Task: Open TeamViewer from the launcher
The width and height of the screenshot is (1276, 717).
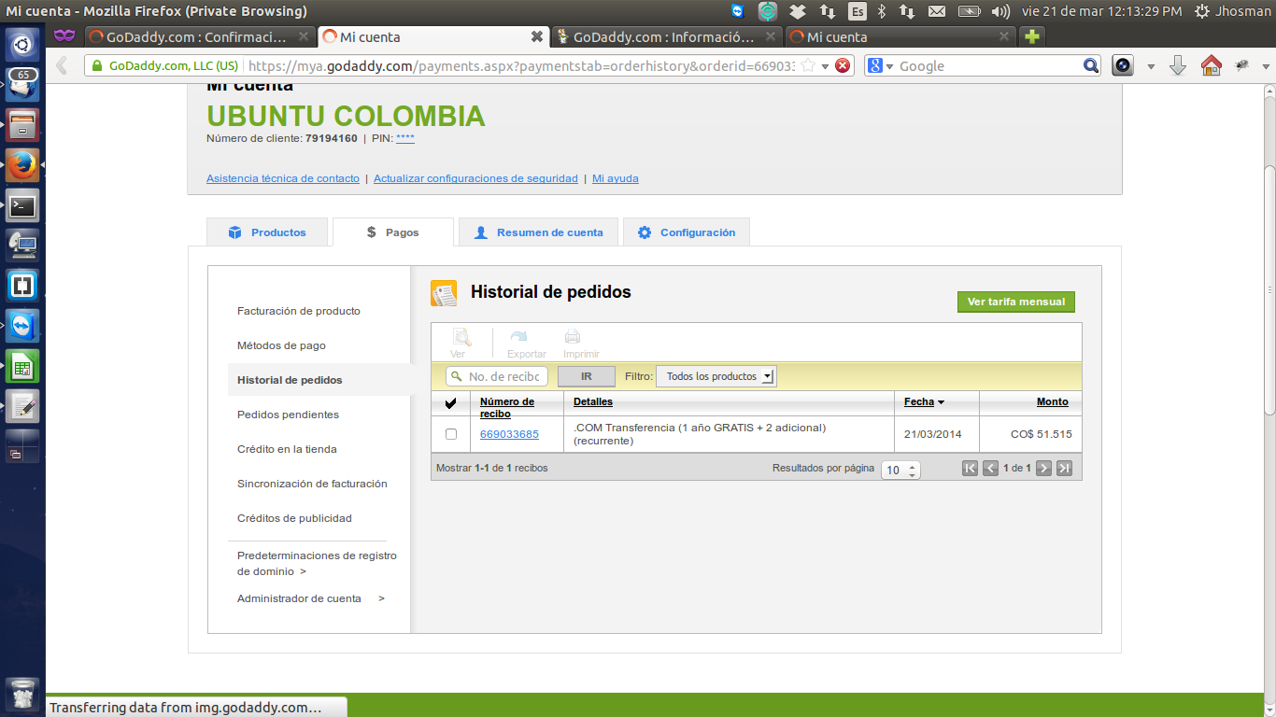Action: [x=22, y=326]
